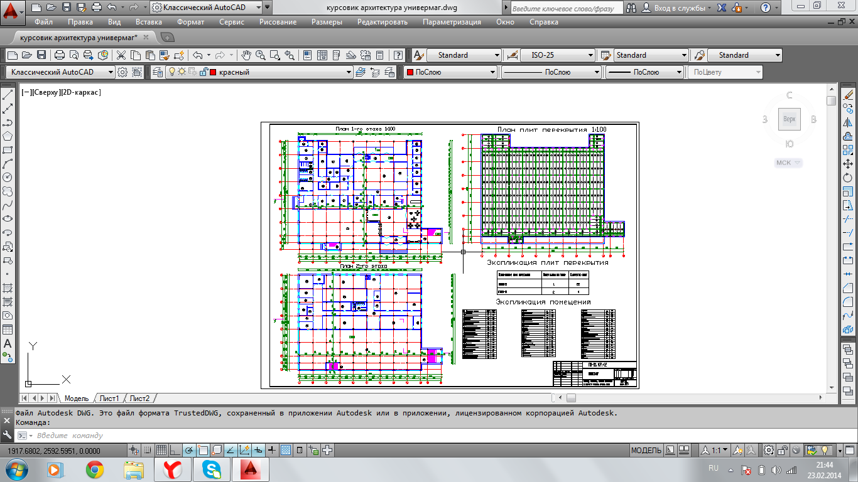The height and width of the screenshot is (482, 858).
Task: Open the multileader style Standard dropdown
Action: click(745, 55)
